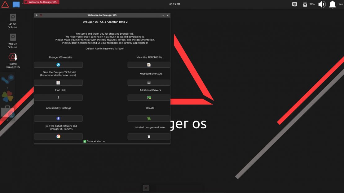The width and height of the screenshot is (344, 193).
Task: Join the CYGO network and forums
Action: pos(58,136)
